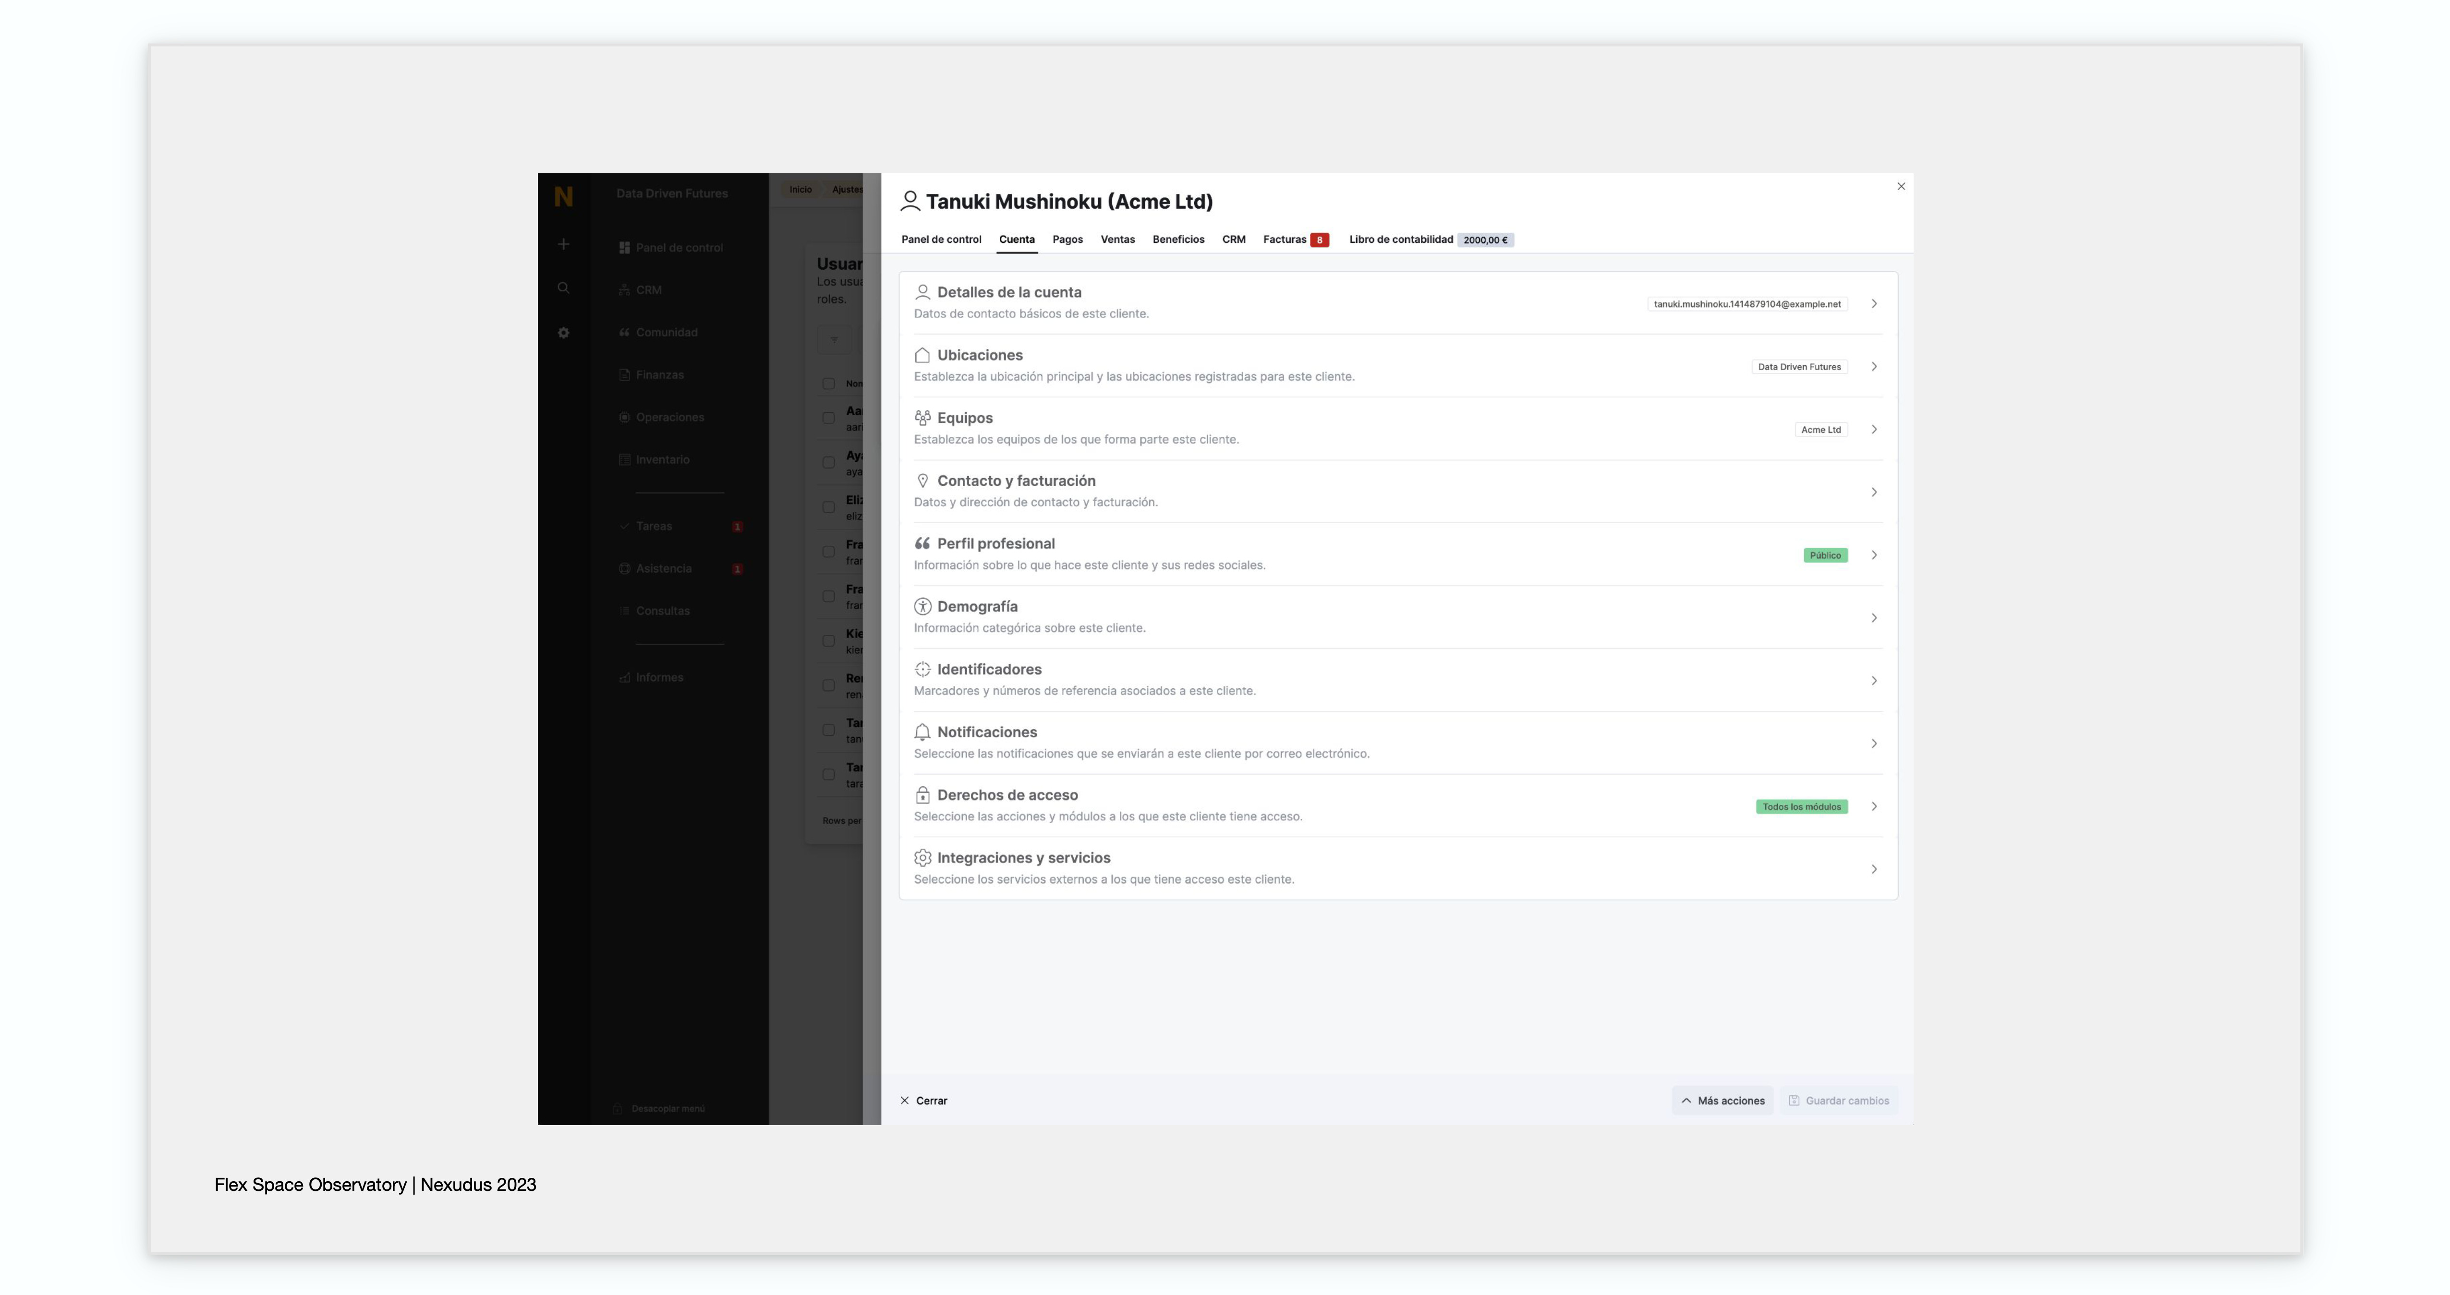
Task: Click the Derechos de acceso lock icon
Action: click(922, 794)
